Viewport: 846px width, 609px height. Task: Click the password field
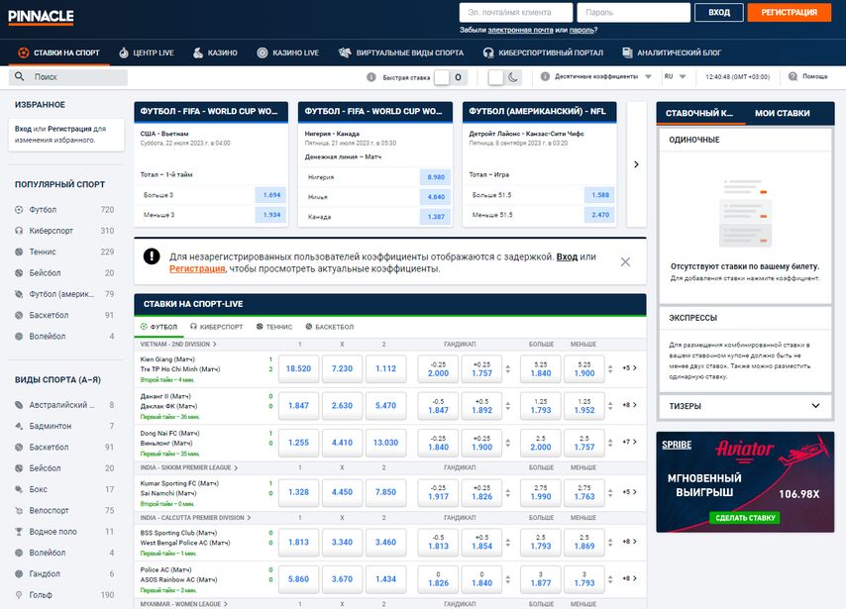tap(633, 13)
